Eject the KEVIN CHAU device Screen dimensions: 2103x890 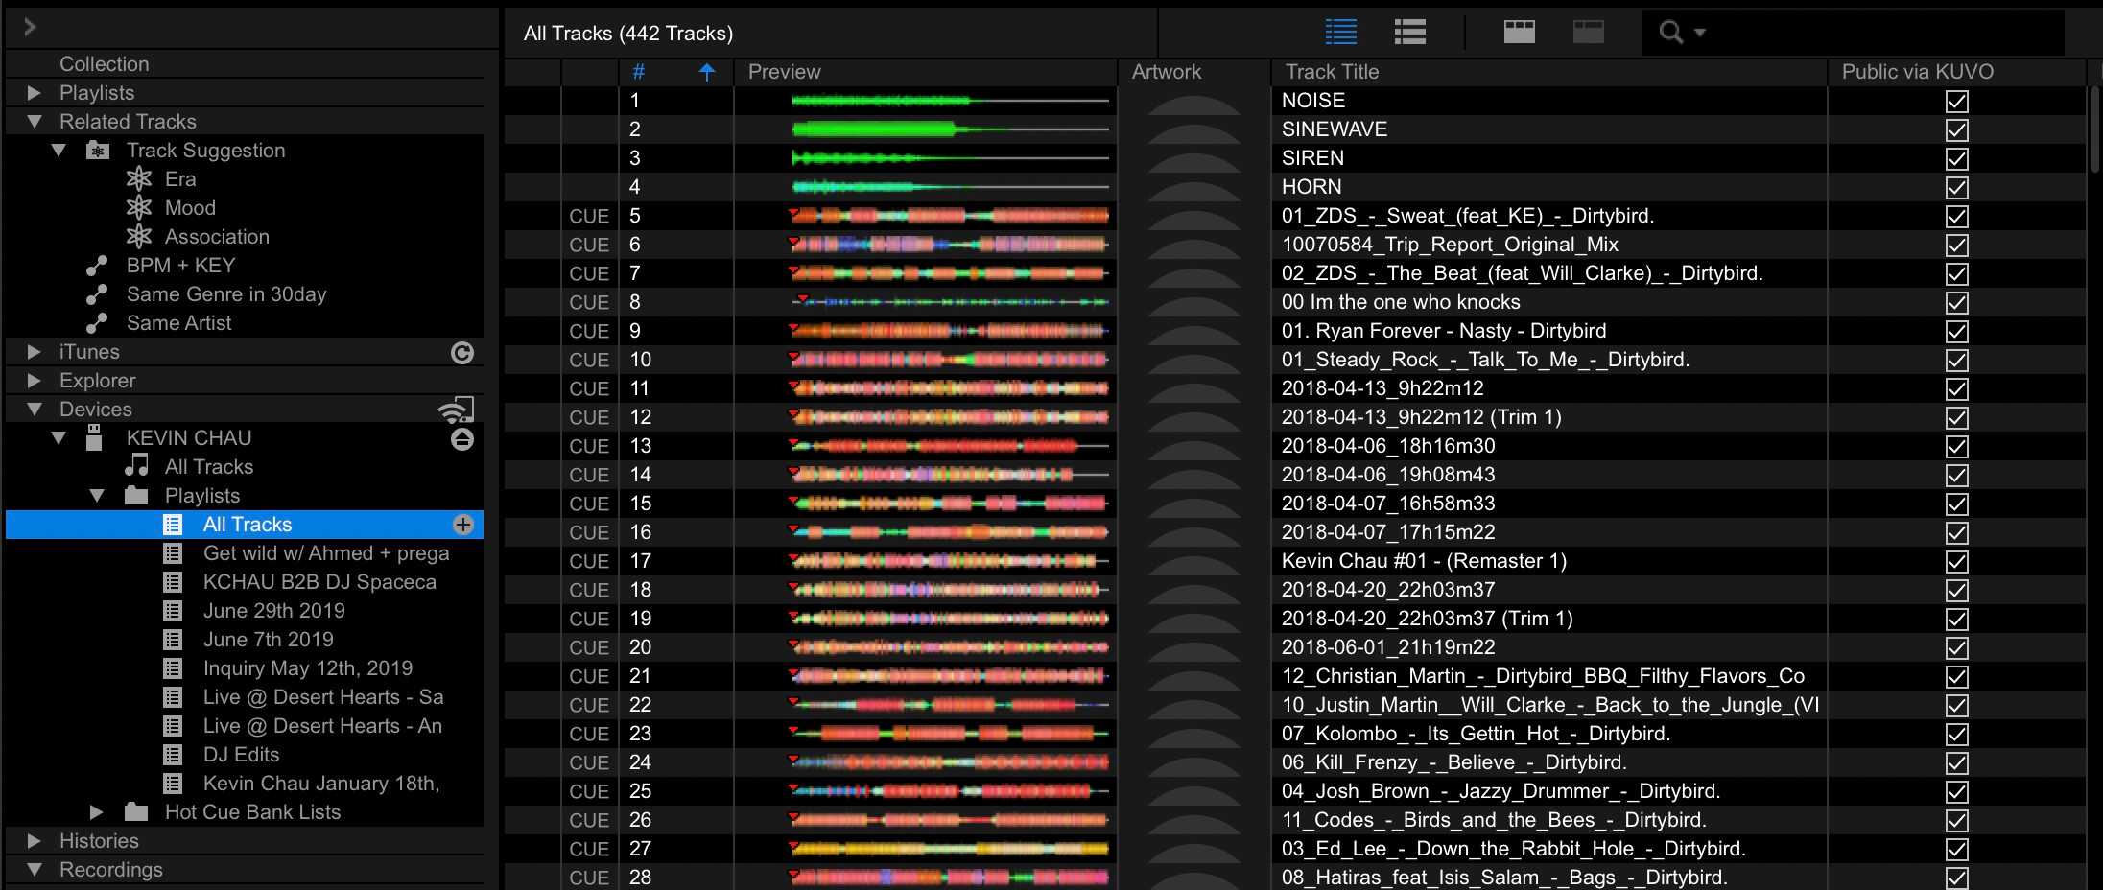pos(462,440)
